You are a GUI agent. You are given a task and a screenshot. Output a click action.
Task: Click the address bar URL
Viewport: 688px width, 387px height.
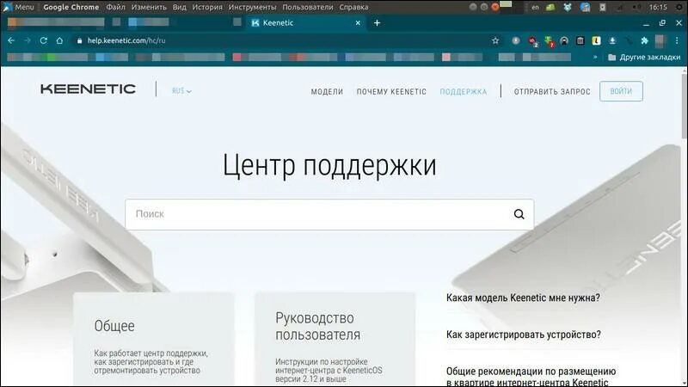[x=126, y=40]
